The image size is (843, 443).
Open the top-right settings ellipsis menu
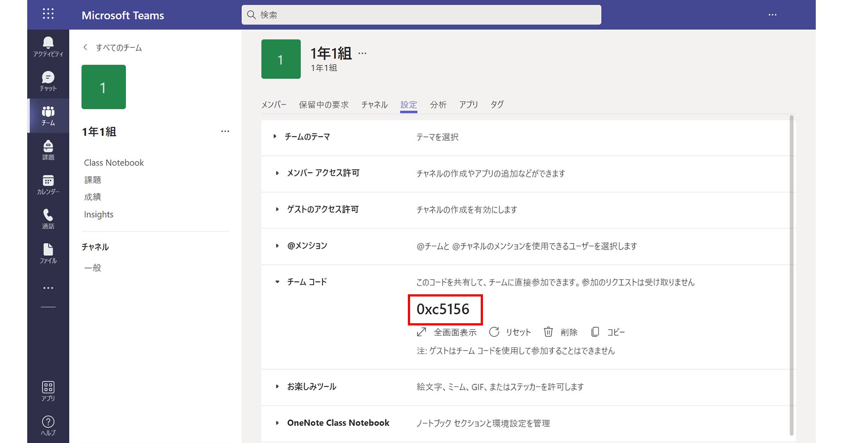pyautogui.click(x=772, y=15)
